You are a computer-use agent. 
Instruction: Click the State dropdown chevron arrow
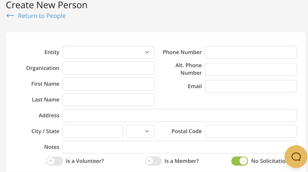pos(147,131)
